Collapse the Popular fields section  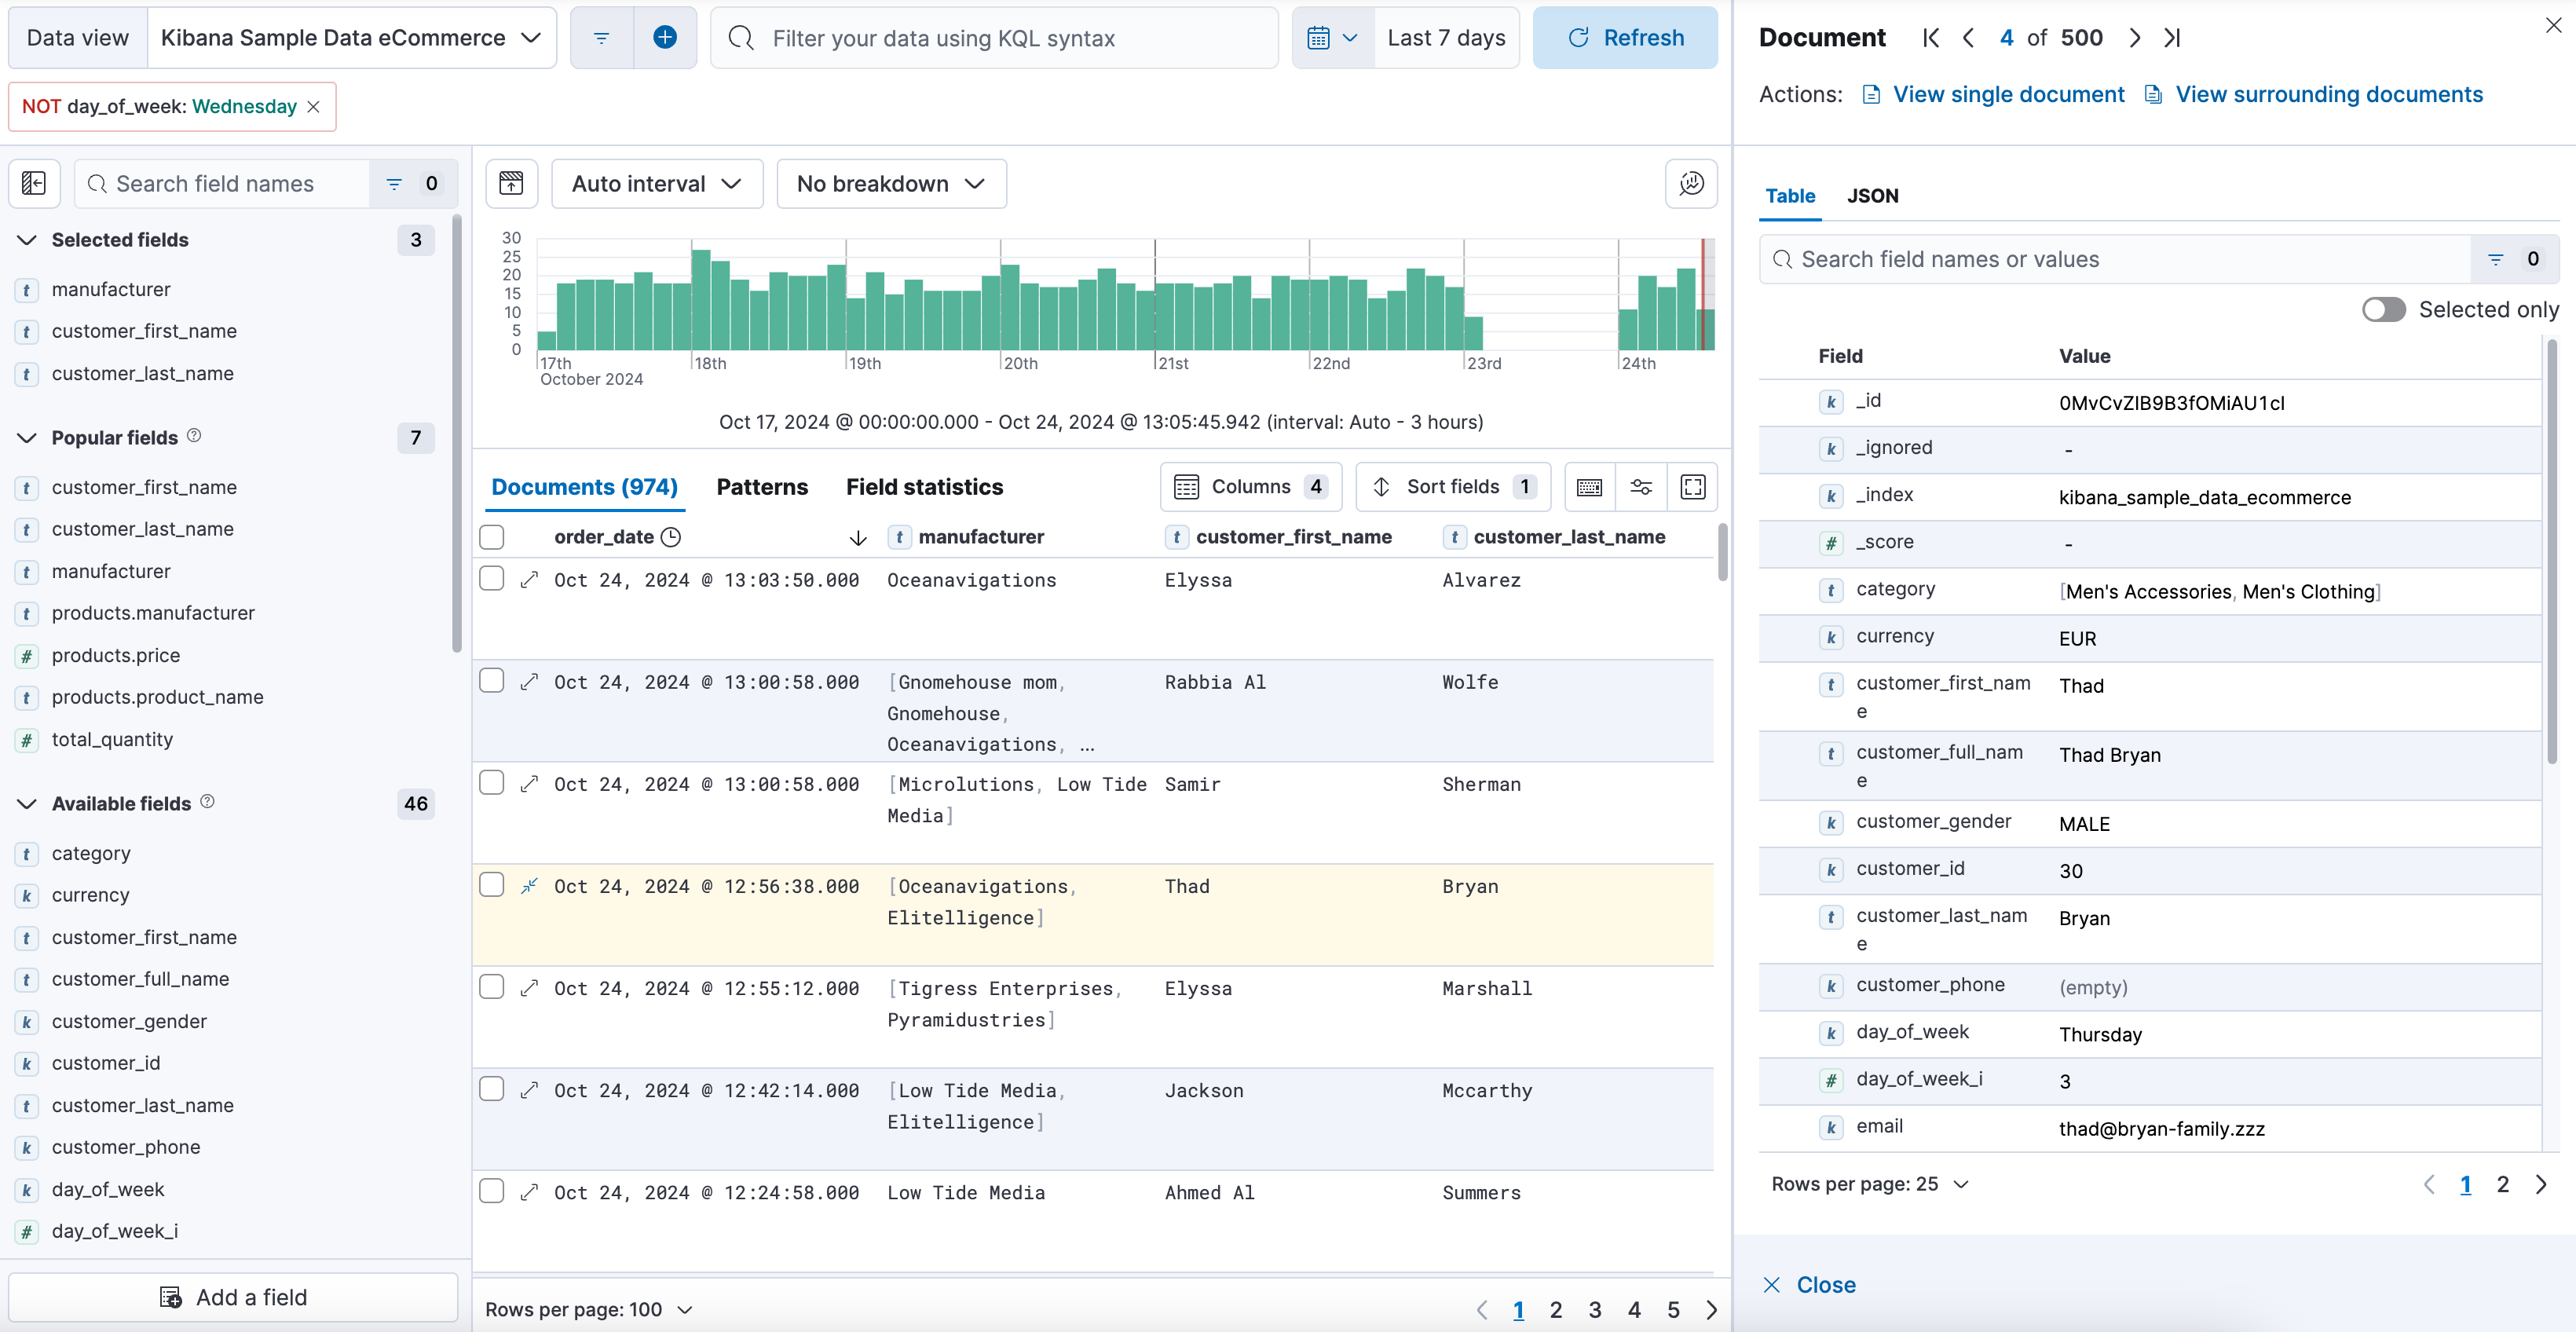(x=25, y=437)
